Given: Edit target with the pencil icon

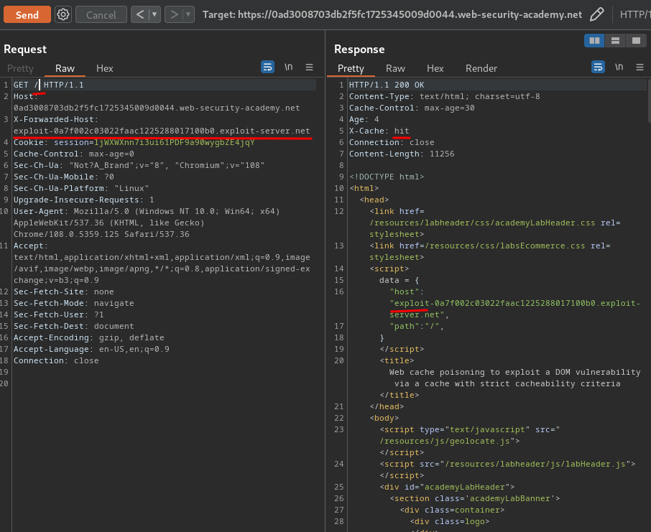Looking at the screenshot, I should [596, 14].
